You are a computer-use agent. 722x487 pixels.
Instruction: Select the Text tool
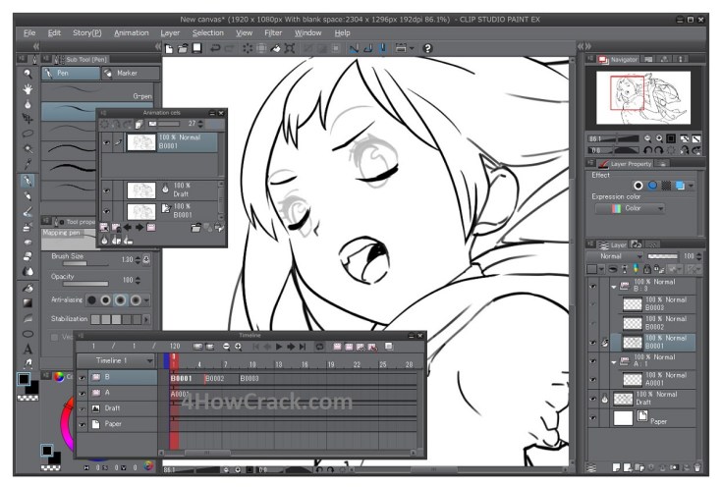[28, 349]
